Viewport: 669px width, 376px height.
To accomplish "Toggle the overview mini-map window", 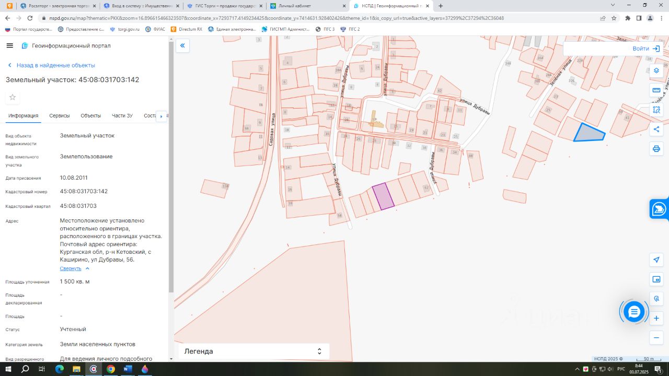I will pos(656,279).
